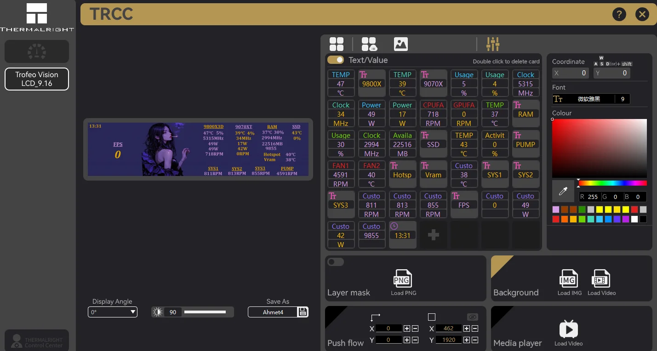The height and width of the screenshot is (351, 657).
Task: Load Video under Background panel
Action: point(601,282)
